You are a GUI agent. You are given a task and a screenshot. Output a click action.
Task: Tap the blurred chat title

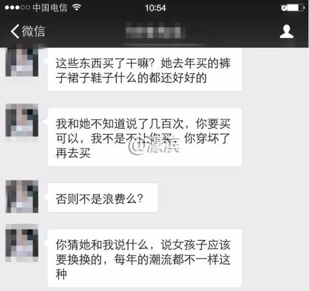coord(155,31)
